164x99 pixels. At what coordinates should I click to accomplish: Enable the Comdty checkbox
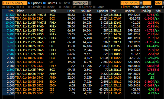tap(29, 7)
